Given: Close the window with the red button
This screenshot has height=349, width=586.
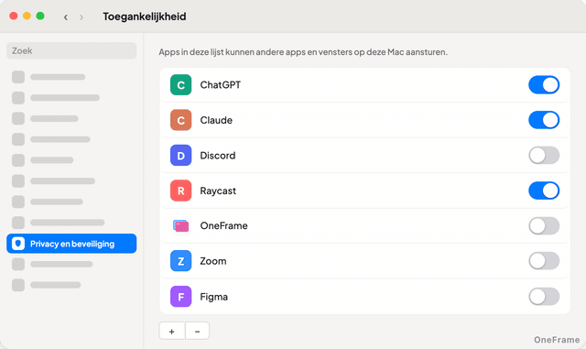Looking at the screenshot, I should coord(14,16).
